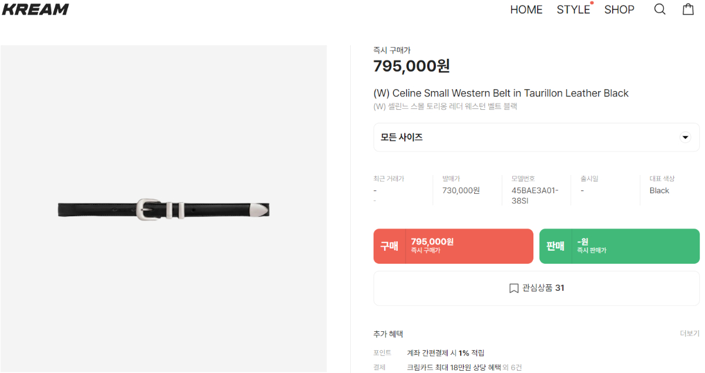Click the bookmark icon beside 관심상품

513,288
